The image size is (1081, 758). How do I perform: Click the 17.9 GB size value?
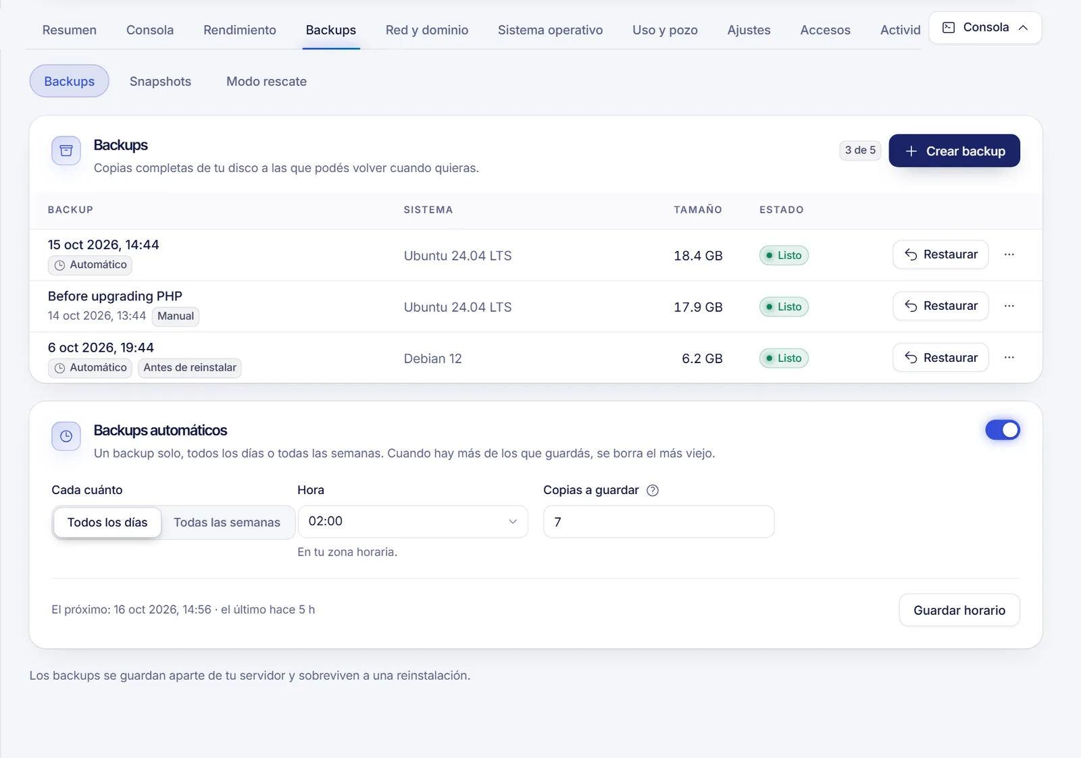click(698, 307)
